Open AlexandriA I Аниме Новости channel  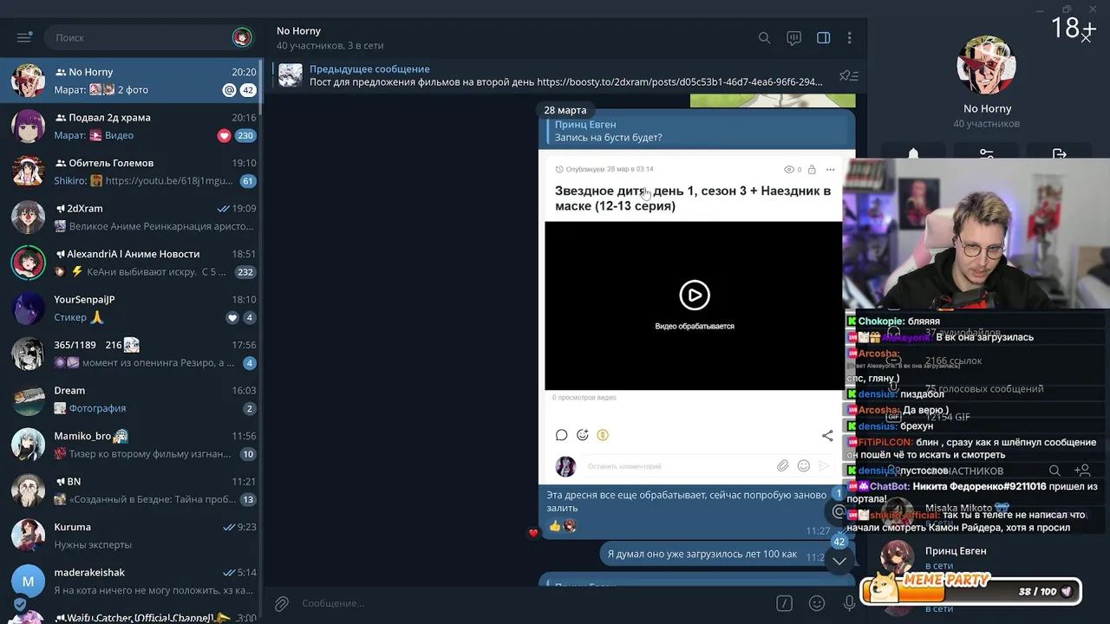coord(131,263)
